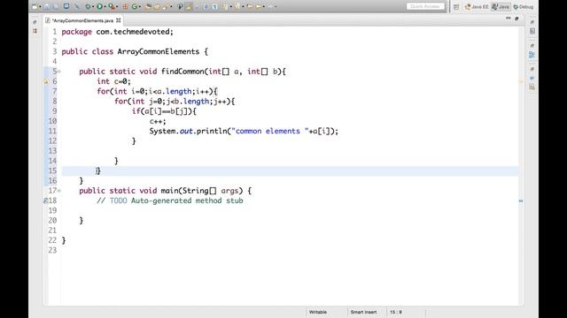
Task: Click the New file toolbar icon
Action: 35,6
